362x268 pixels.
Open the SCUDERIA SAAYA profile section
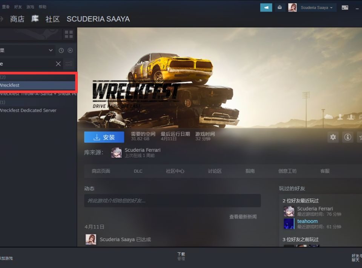(98, 19)
